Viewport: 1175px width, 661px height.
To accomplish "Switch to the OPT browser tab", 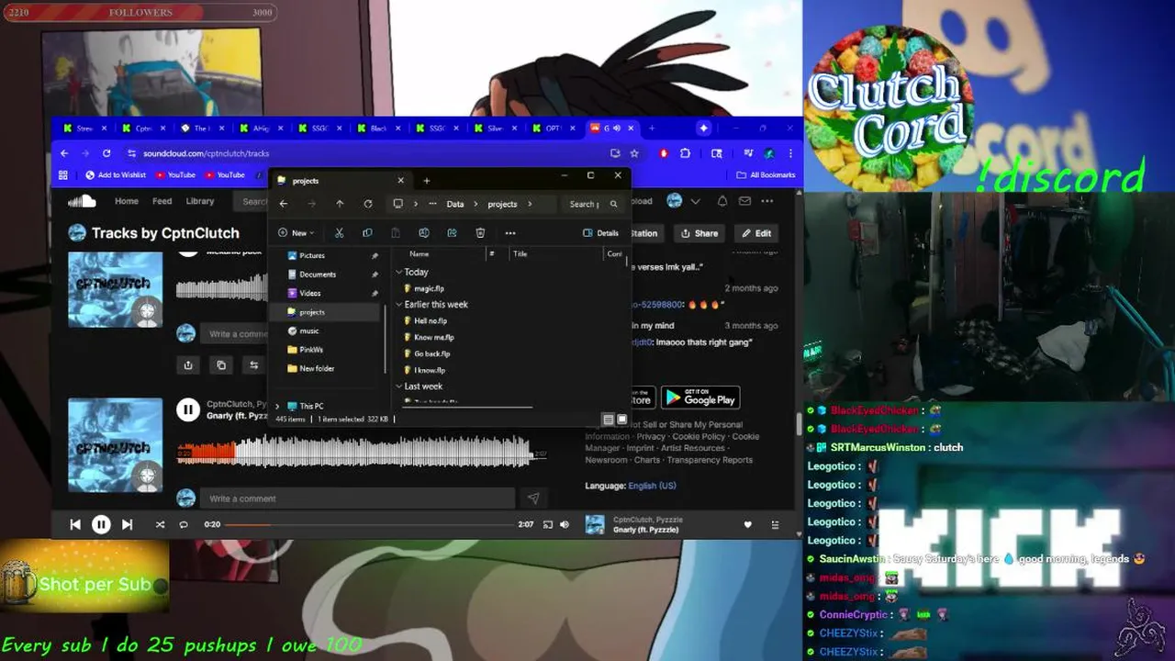I will (x=553, y=129).
